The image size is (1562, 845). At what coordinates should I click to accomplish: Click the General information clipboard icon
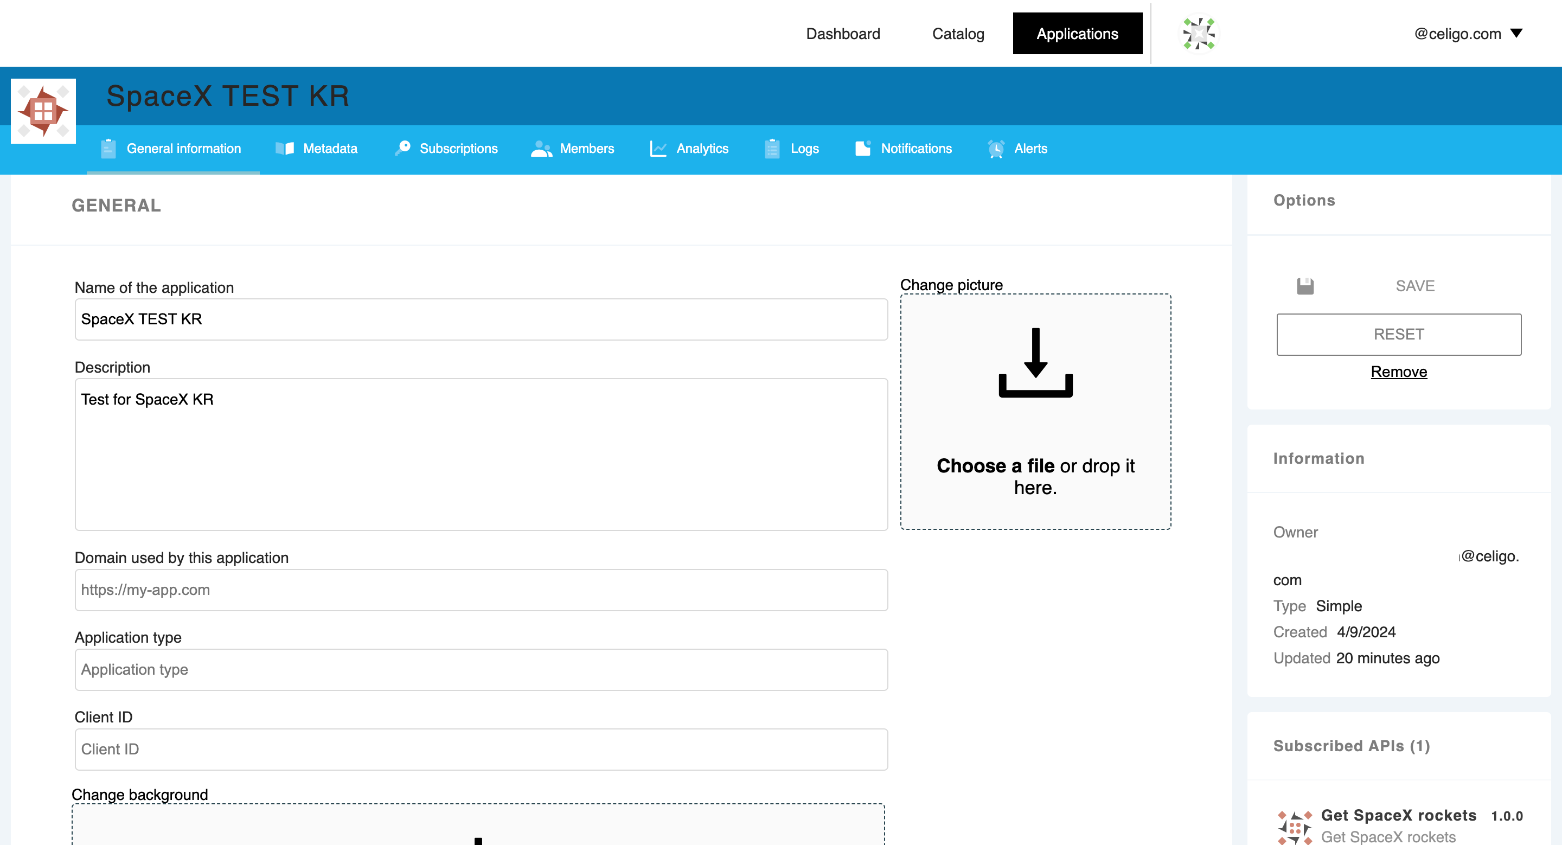(x=108, y=149)
